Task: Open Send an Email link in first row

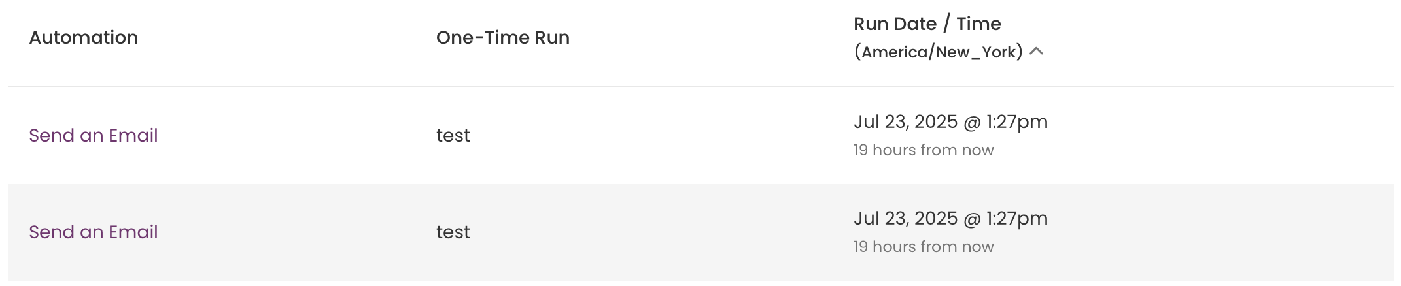Action: [94, 135]
